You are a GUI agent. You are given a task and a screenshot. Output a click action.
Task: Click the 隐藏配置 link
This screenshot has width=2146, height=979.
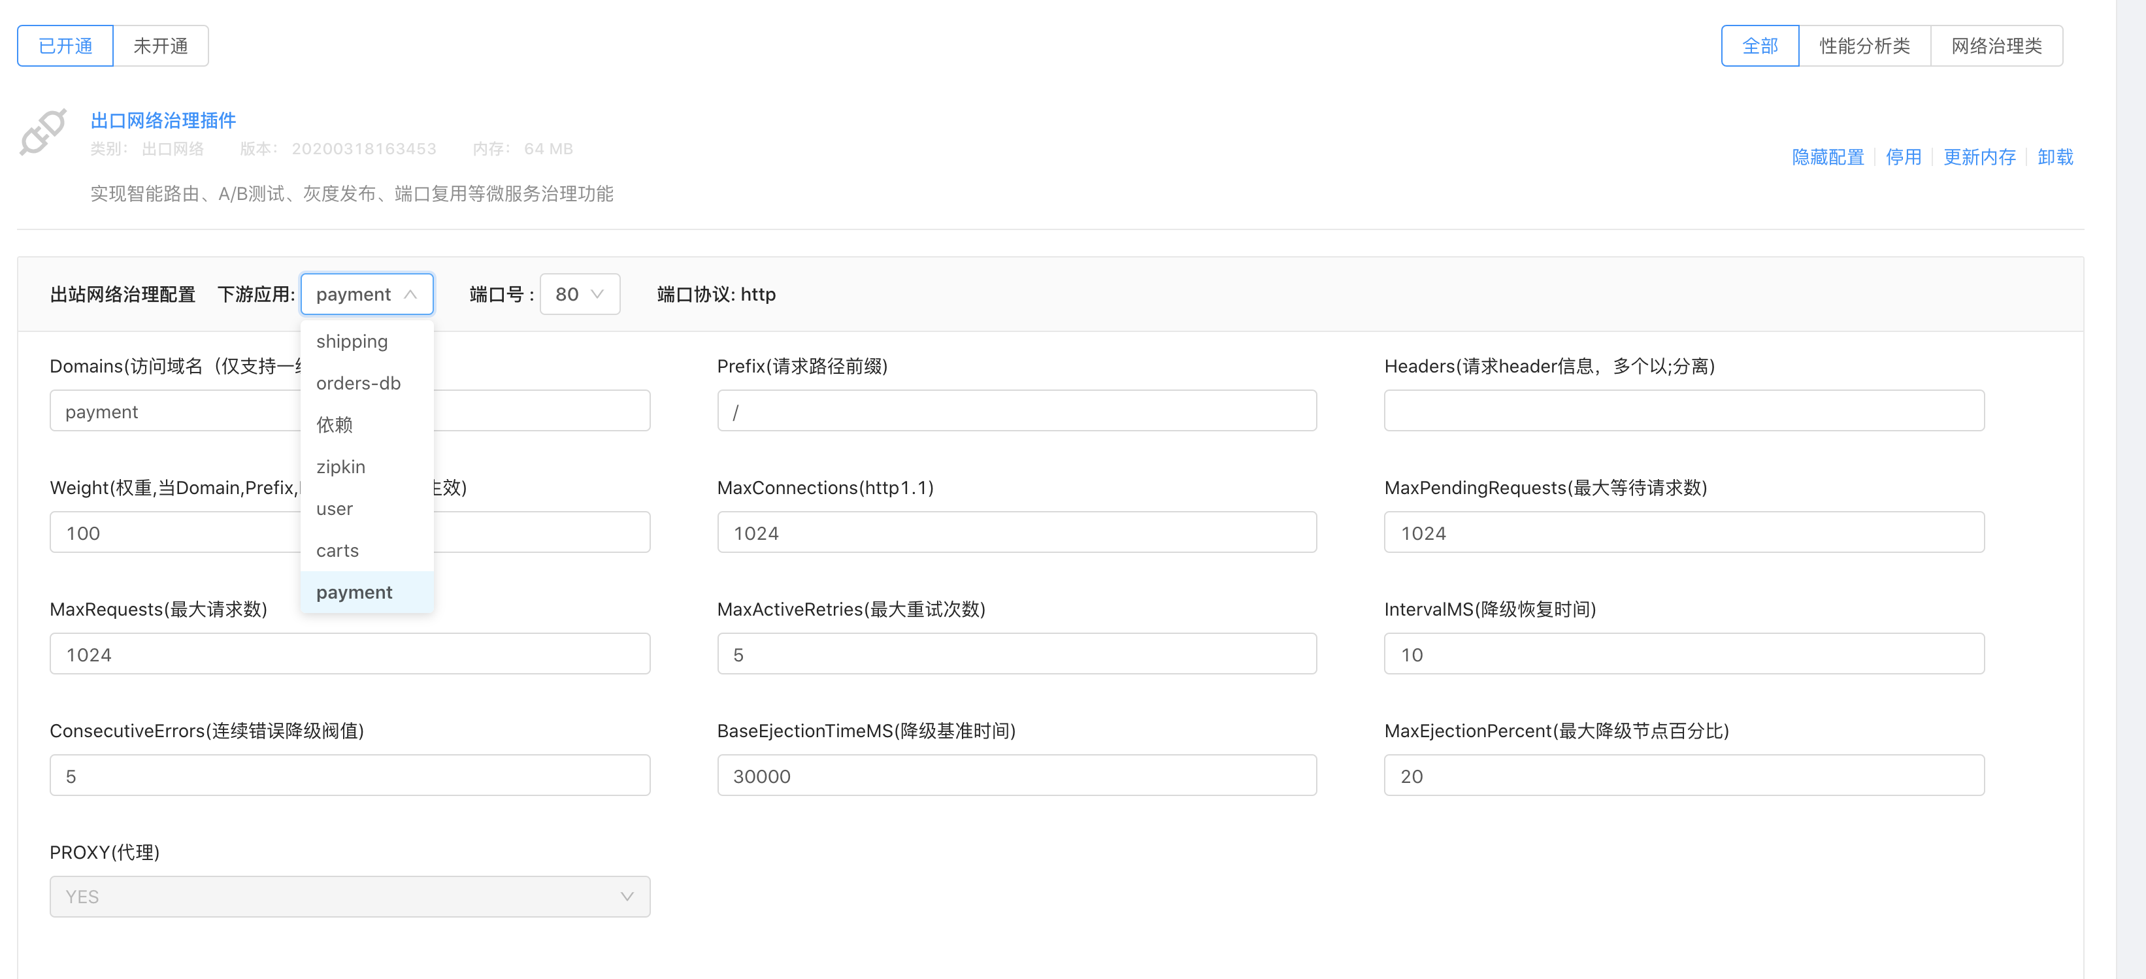click(x=1828, y=157)
